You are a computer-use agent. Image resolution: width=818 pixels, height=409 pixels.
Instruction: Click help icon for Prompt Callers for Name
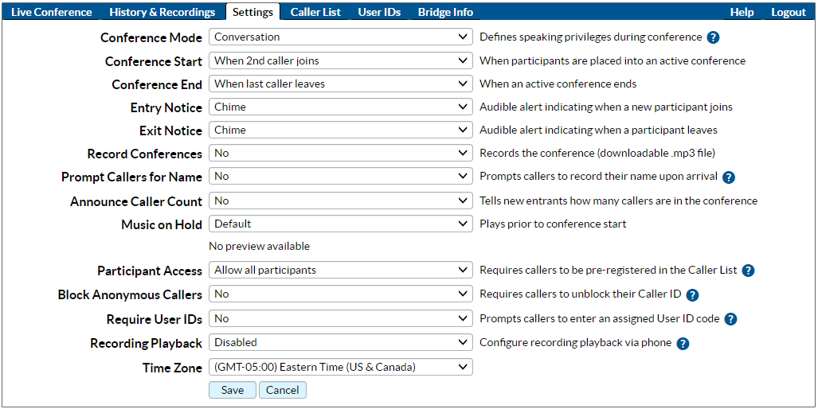pos(728,177)
